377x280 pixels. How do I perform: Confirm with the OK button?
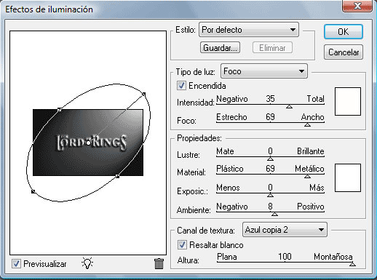pos(344,31)
